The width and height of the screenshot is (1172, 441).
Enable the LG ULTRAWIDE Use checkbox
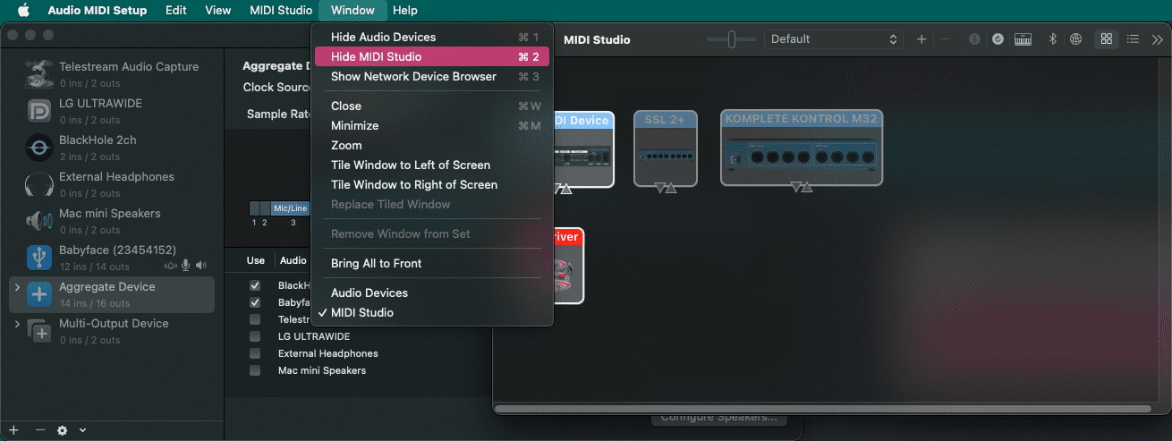pos(255,336)
